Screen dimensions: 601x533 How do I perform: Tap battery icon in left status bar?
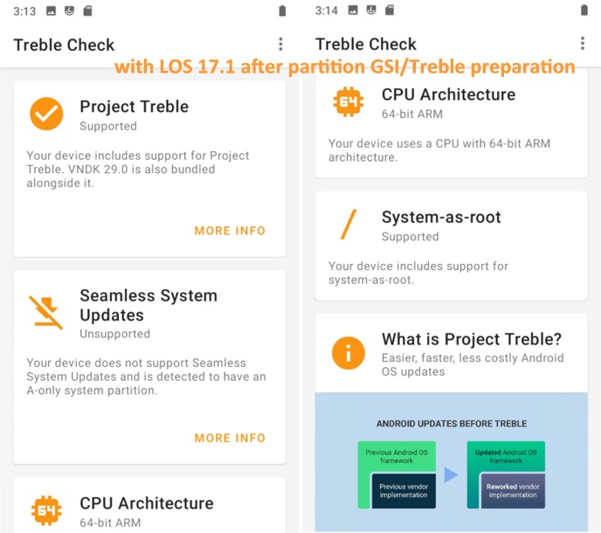coord(282,10)
